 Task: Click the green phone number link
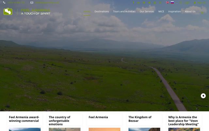pyautogui.click(x=16, y=3)
